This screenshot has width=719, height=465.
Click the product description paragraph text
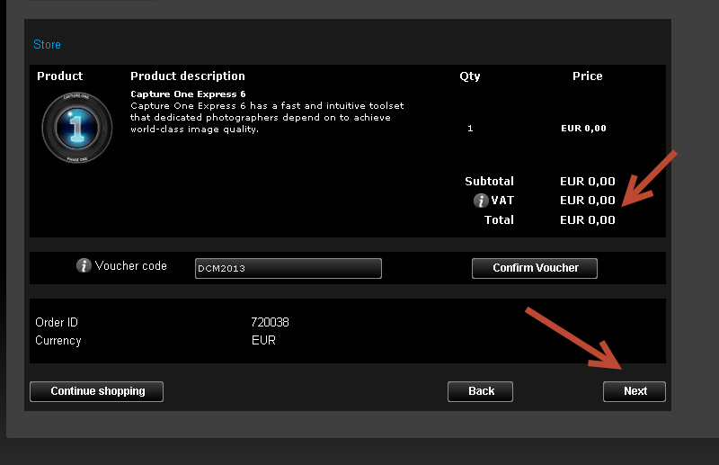(267, 118)
